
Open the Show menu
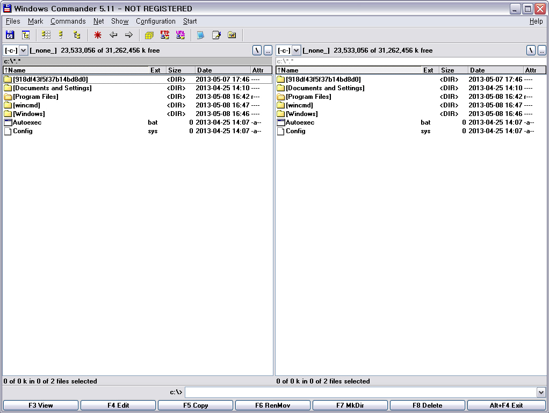point(120,21)
